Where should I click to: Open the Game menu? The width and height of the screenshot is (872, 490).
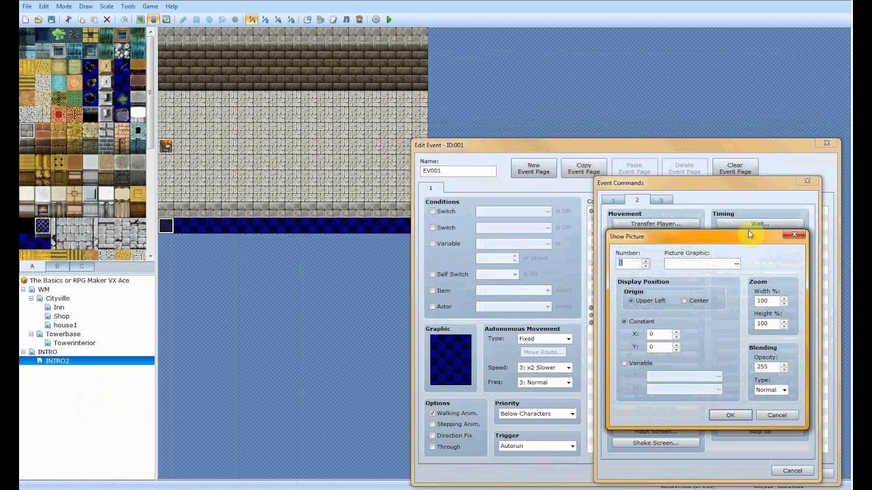150,6
